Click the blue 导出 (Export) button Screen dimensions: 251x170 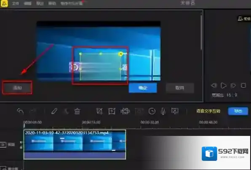[x=238, y=111]
